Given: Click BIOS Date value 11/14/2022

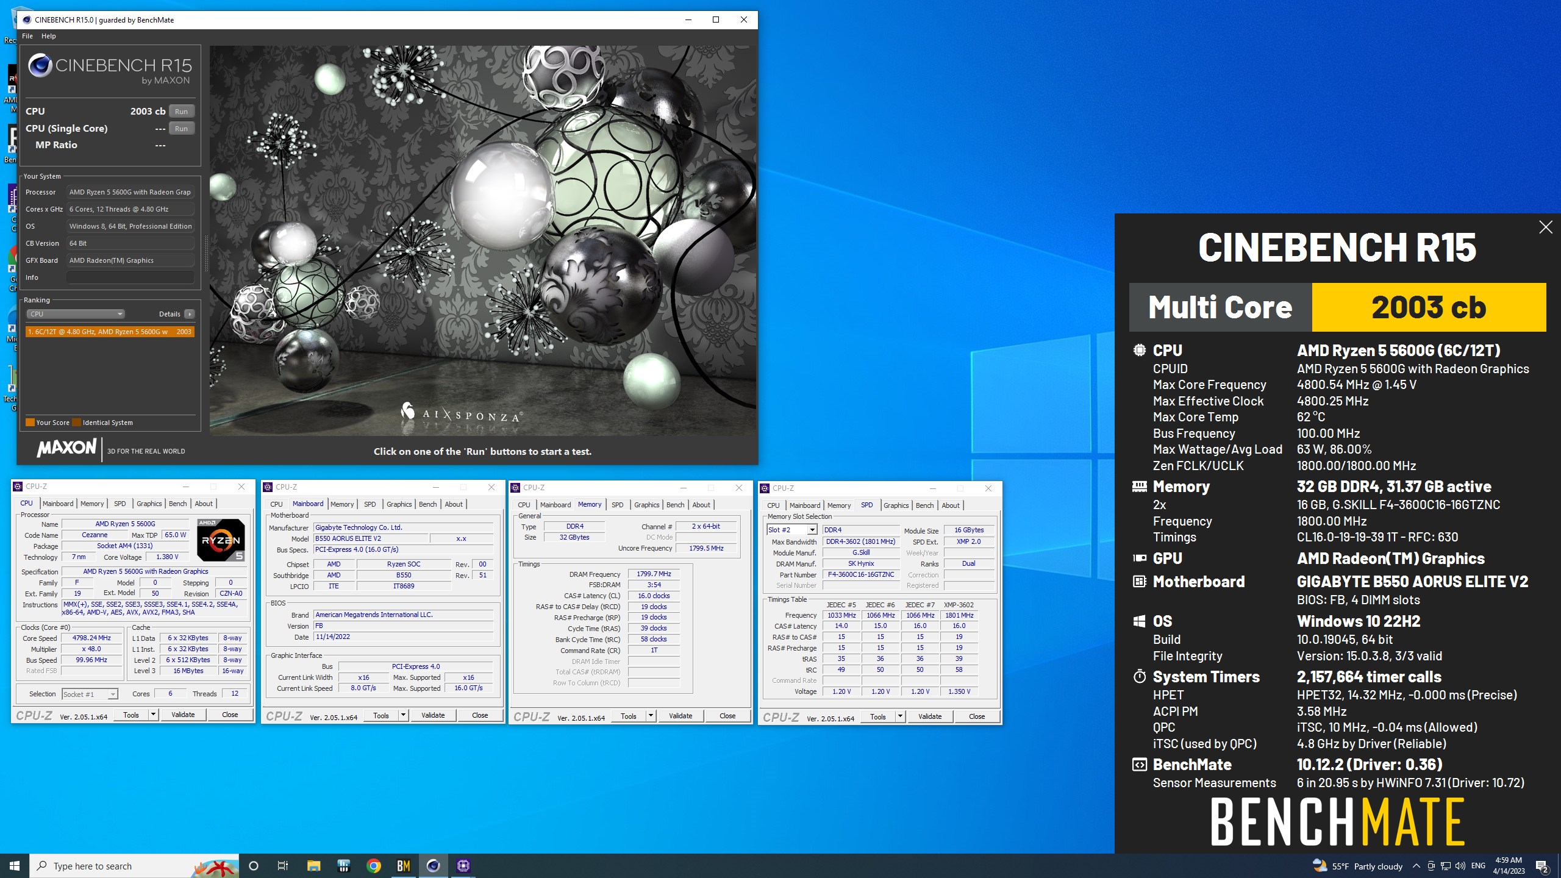Looking at the screenshot, I should click(x=402, y=637).
